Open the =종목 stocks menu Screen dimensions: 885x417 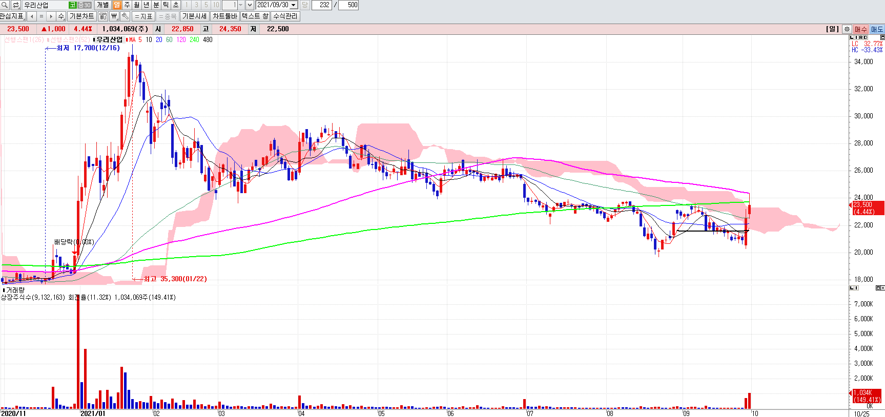point(168,16)
